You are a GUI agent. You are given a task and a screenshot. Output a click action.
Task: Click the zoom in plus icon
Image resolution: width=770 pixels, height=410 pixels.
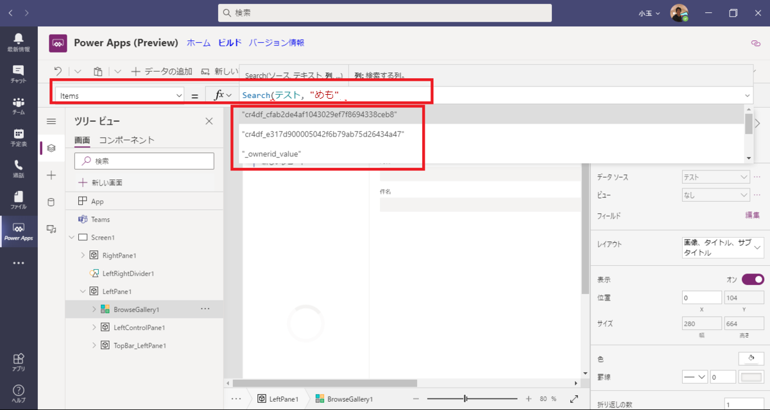point(529,398)
